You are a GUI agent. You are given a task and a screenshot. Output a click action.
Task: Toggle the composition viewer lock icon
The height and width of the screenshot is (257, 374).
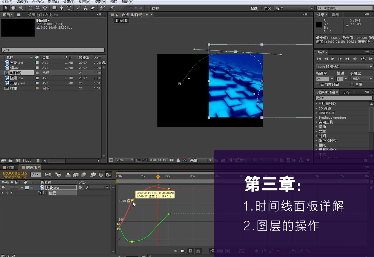point(117,15)
